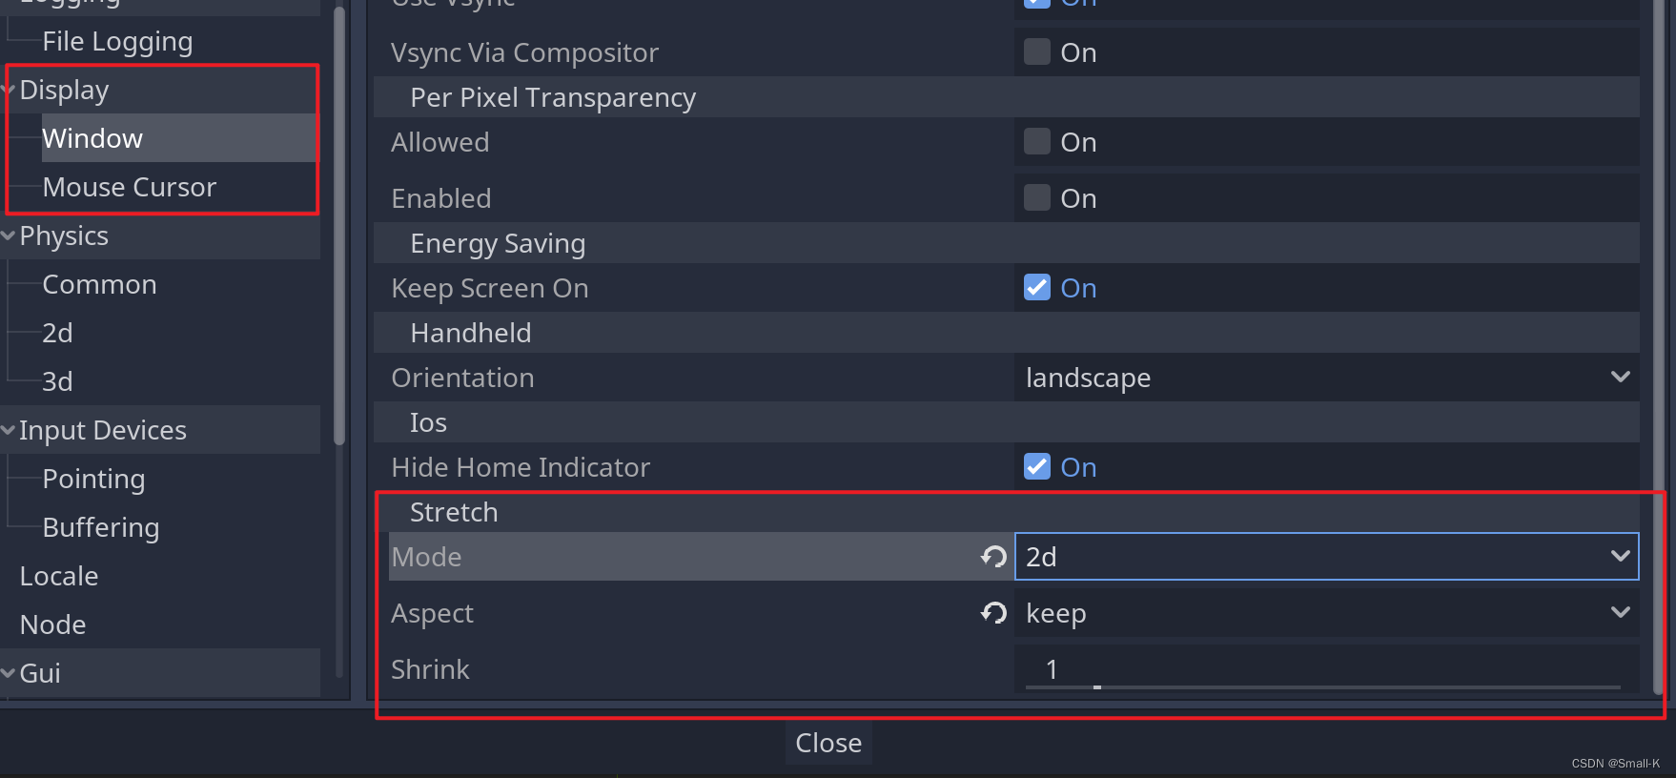The width and height of the screenshot is (1676, 778).
Task: Uncheck Keep Screen On
Action: [x=1037, y=287]
